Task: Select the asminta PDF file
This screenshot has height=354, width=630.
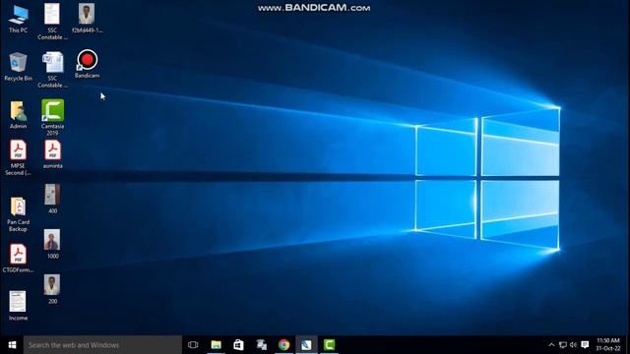Action: [x=52, y=154]
